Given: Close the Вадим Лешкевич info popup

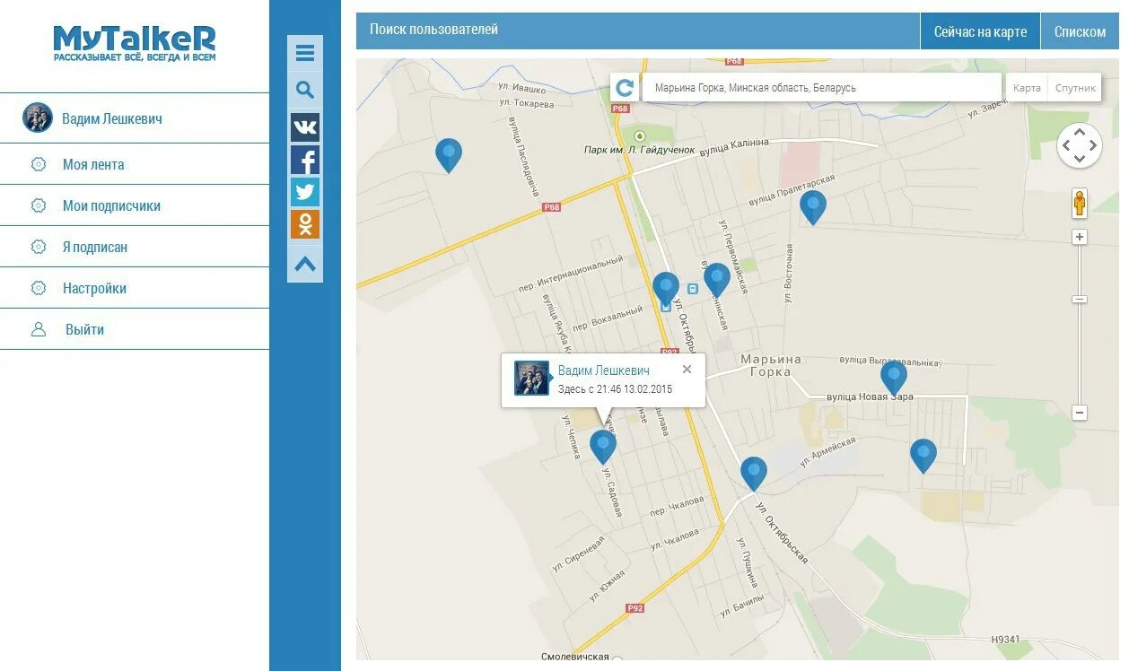Looking at the screenshot, I should (x=687, y=369).
